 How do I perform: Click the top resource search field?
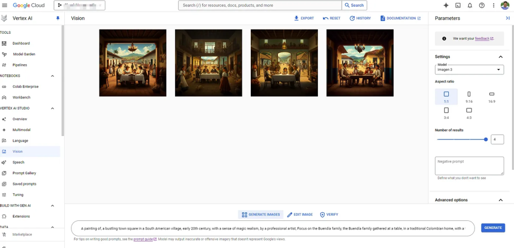(260, 5)
